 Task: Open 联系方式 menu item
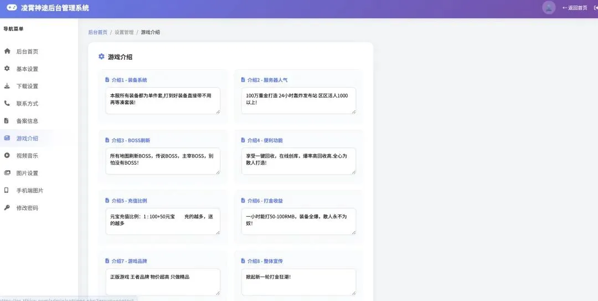tap(27, 104)
